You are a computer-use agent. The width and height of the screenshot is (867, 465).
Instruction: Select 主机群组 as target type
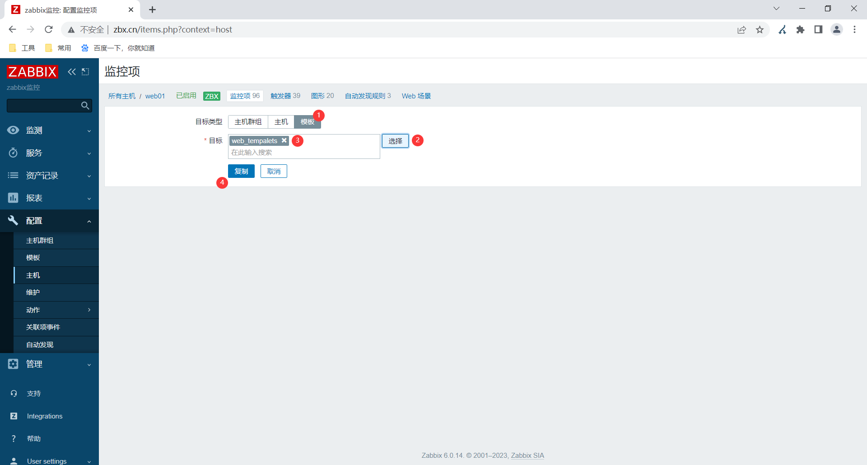pos(248,122)
